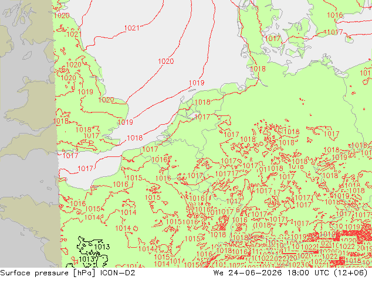This screenshot has width=372, height=287.
Task: Click the 1021 isobar label over open sea
Action: [x=131, y=28]
